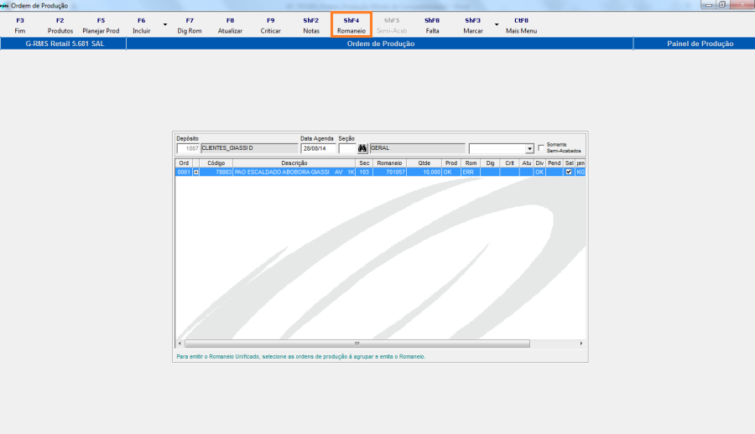This screenshot has width=755, height=434.
Task: Open CtF8 Mais Menu
Action: coord(521,25)
